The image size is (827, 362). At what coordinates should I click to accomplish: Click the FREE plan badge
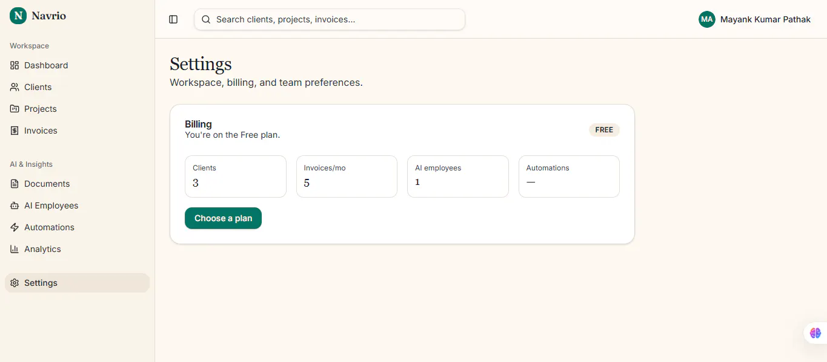[x=604, y=130]
